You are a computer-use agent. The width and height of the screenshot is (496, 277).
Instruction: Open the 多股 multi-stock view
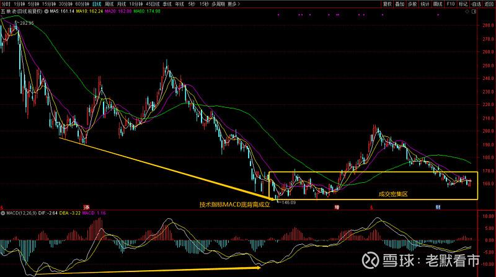click(412, 4)
